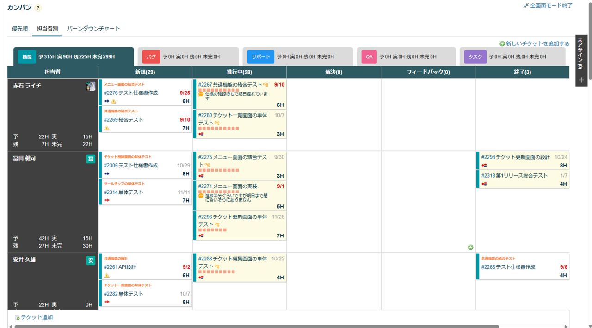Viewport: 592px width, 328px height.
Task: Click the blue arrow relation icon on ticket #2305
Action: click(x=107, y=174)
